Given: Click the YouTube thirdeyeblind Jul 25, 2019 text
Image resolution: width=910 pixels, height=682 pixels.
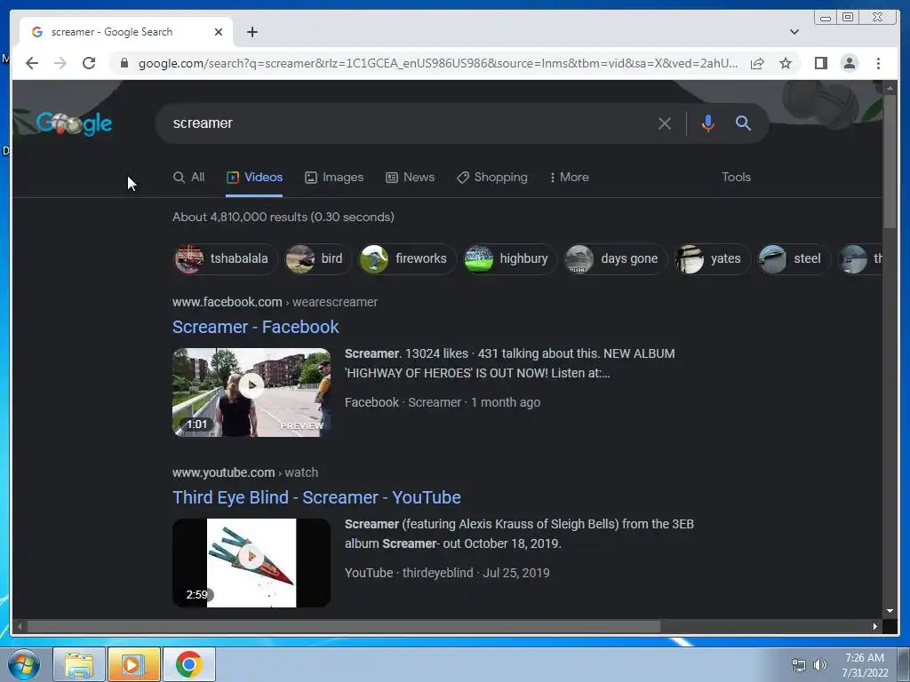Looking at the screenshot, I should click(x=447, y=573).
